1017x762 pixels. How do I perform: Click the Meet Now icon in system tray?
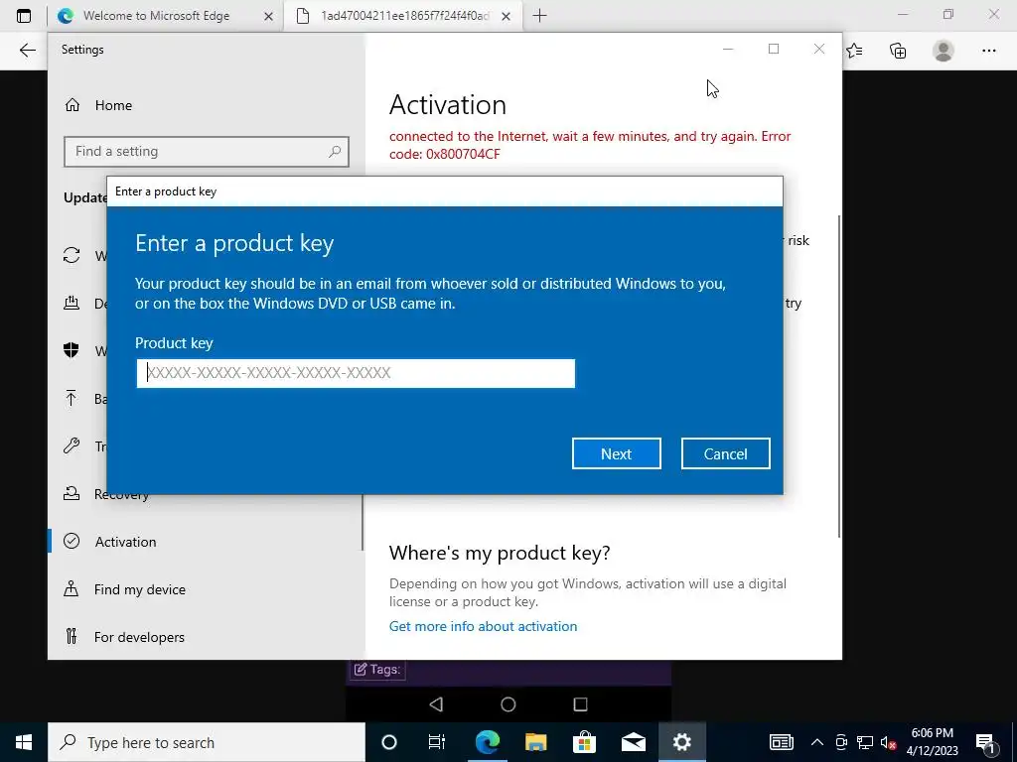(x=841, y=742)
